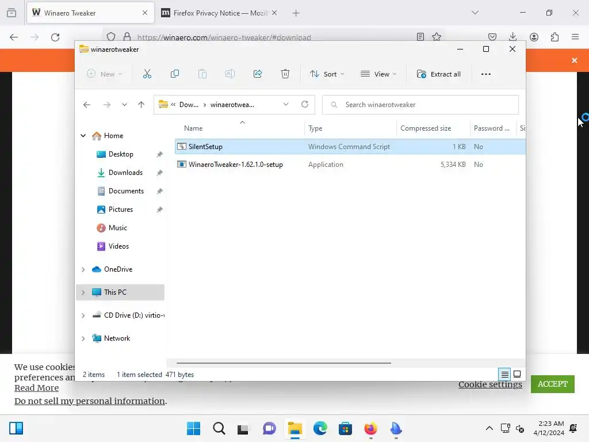Toggle Firefox reader view icon
This screenshot has height=442, width=589.
[x=420, y=37]
